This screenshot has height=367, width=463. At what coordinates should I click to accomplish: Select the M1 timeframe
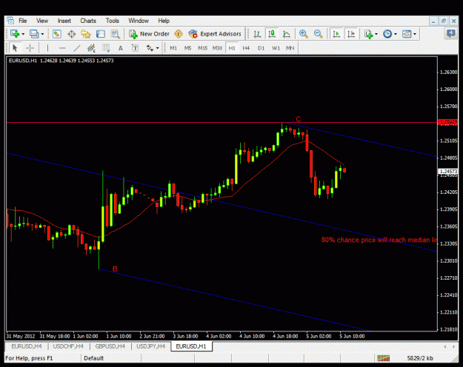(173, 48)
